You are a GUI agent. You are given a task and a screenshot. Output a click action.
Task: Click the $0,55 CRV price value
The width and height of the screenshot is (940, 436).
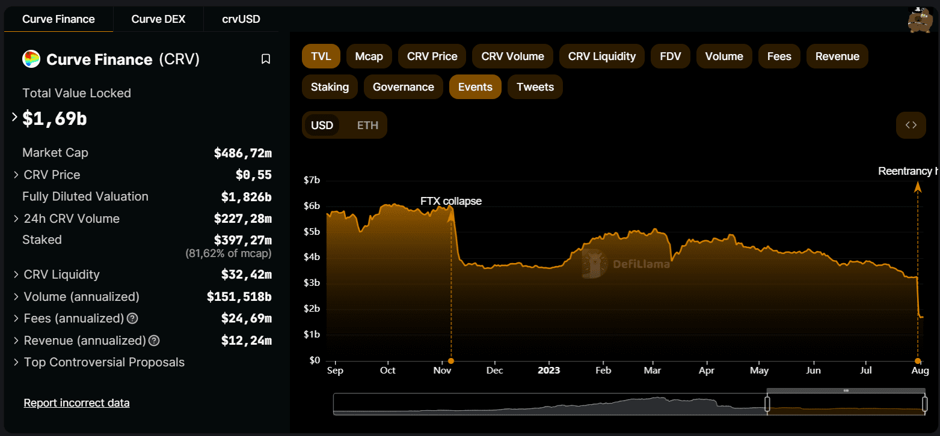[254, 175]
